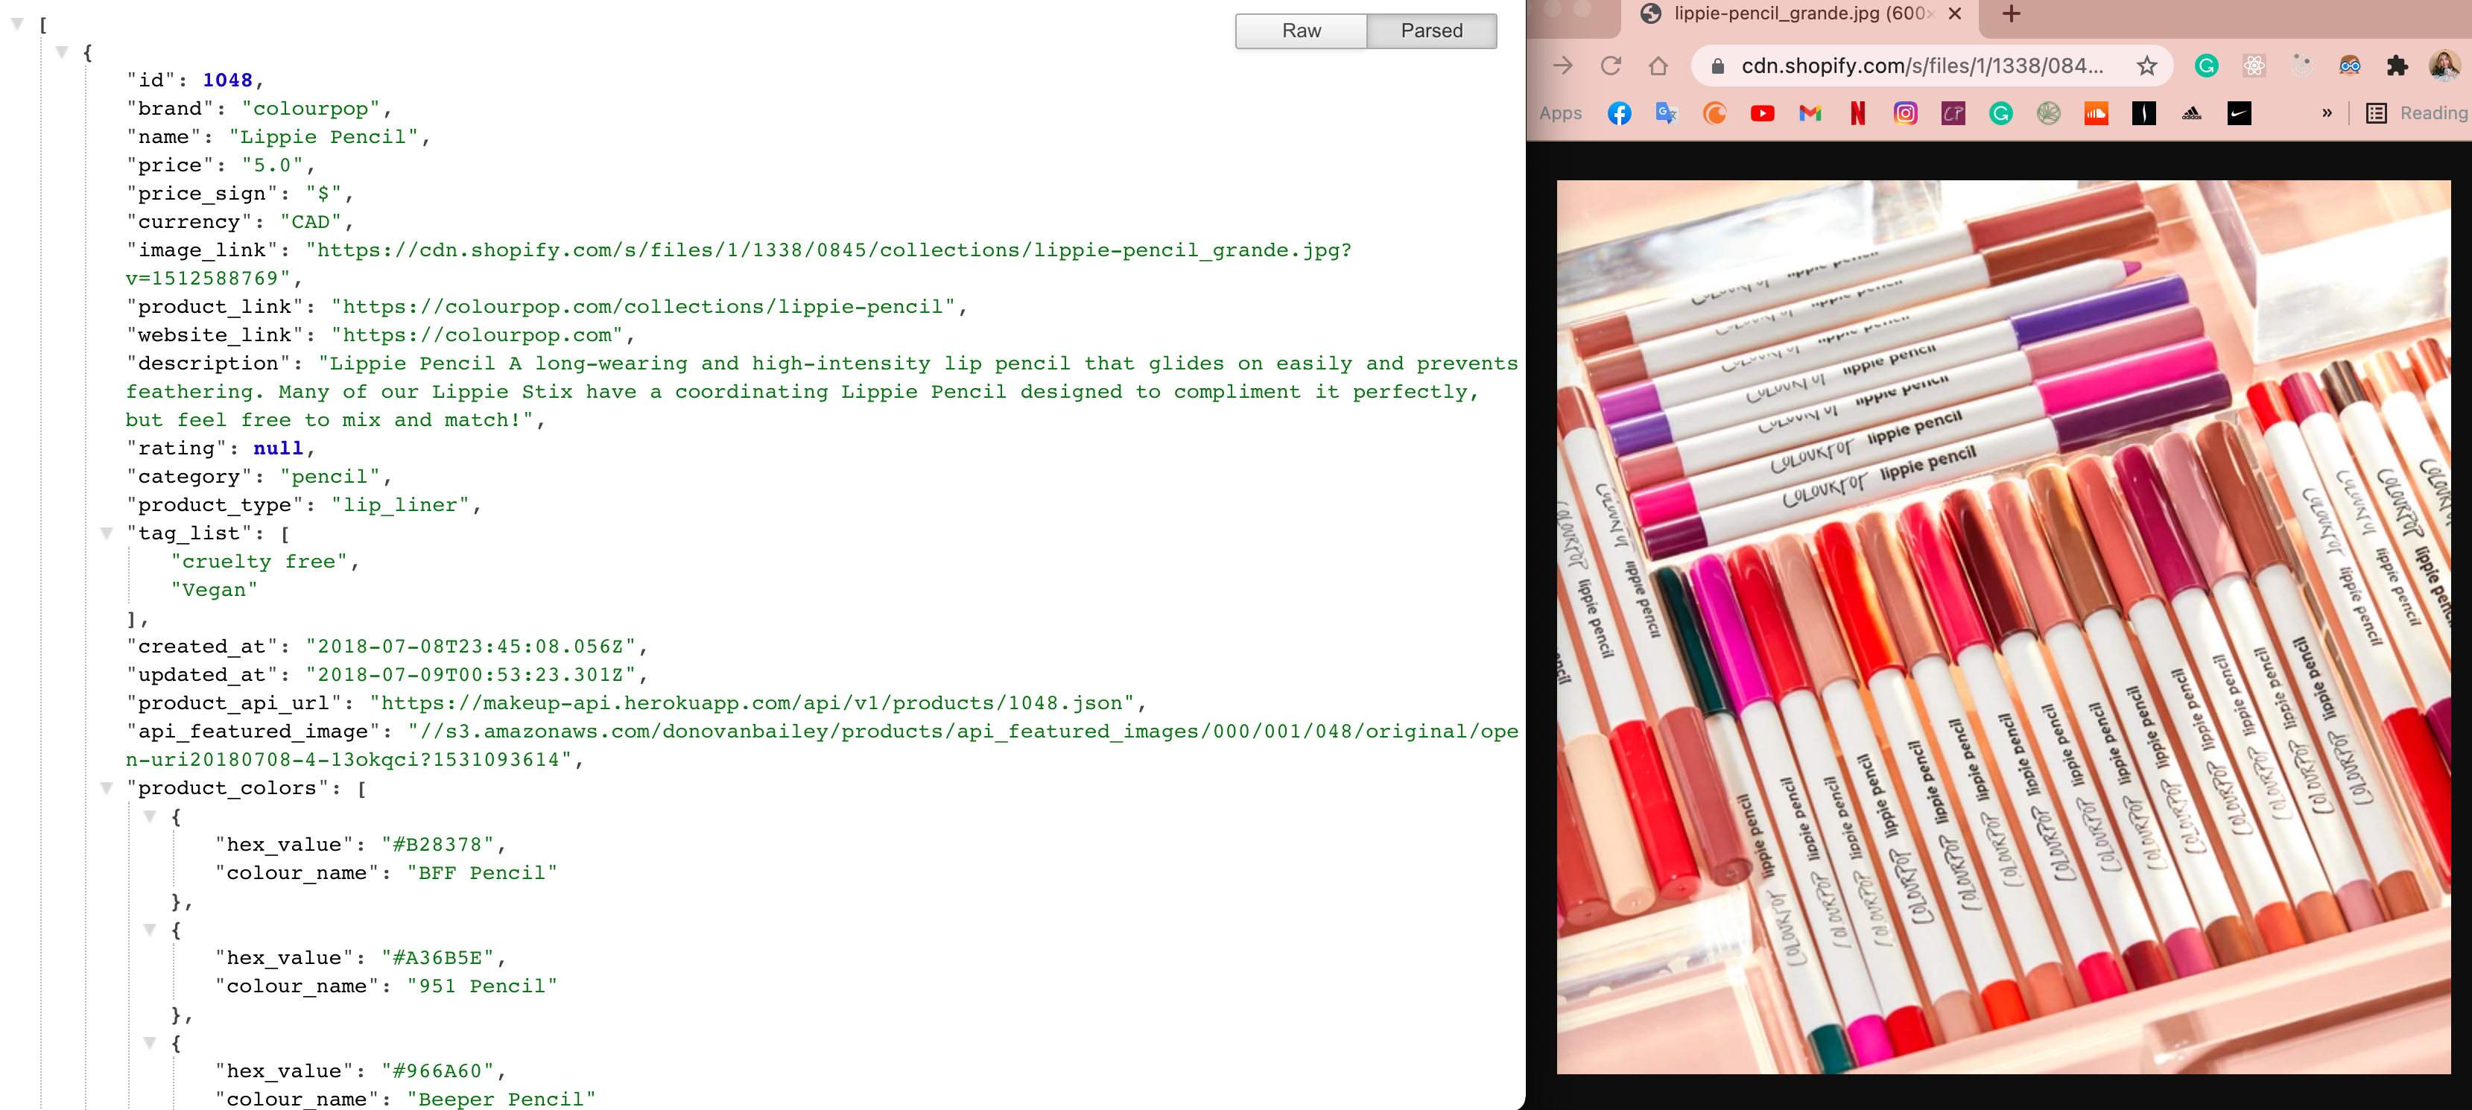2472x1110 pixels.
Task: Collapse the tag_list array
Action: tap(107, 533)
